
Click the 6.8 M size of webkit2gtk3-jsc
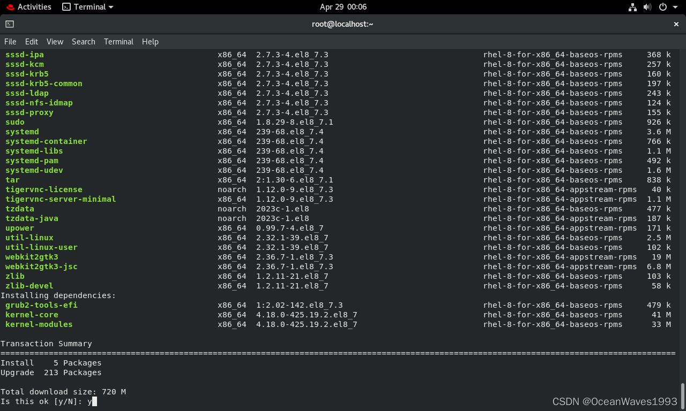click(659, 267)
